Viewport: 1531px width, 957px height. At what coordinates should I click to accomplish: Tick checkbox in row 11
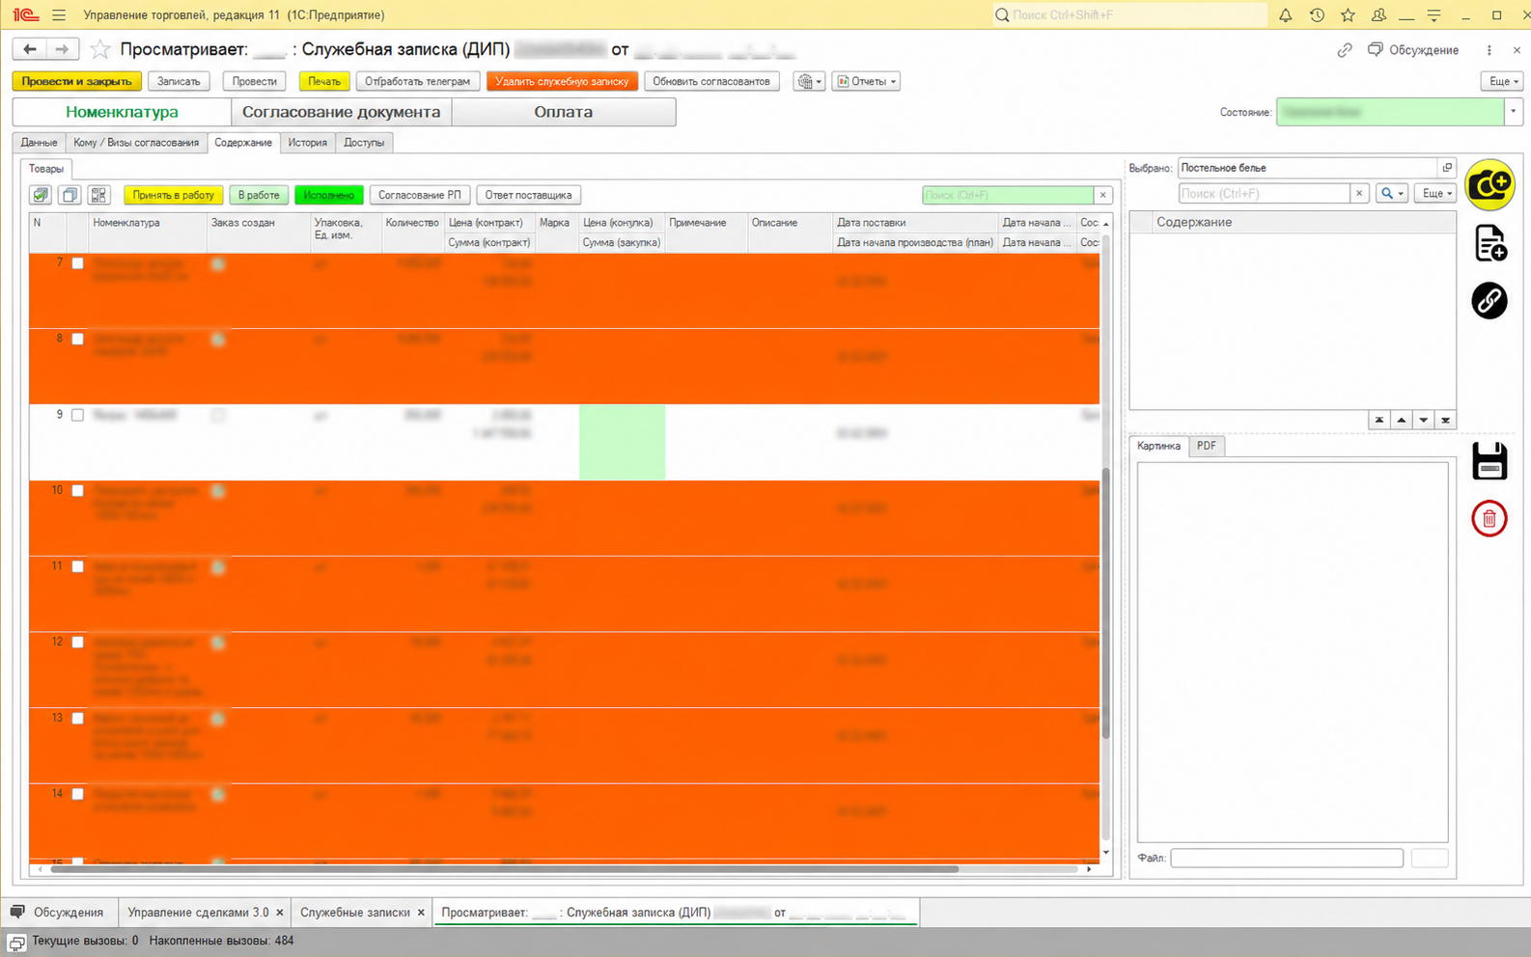click(x=78, y=566)
